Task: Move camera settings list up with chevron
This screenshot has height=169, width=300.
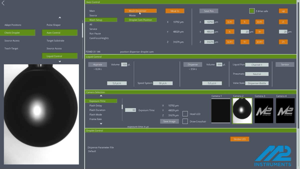Action: tap(101, 96)
